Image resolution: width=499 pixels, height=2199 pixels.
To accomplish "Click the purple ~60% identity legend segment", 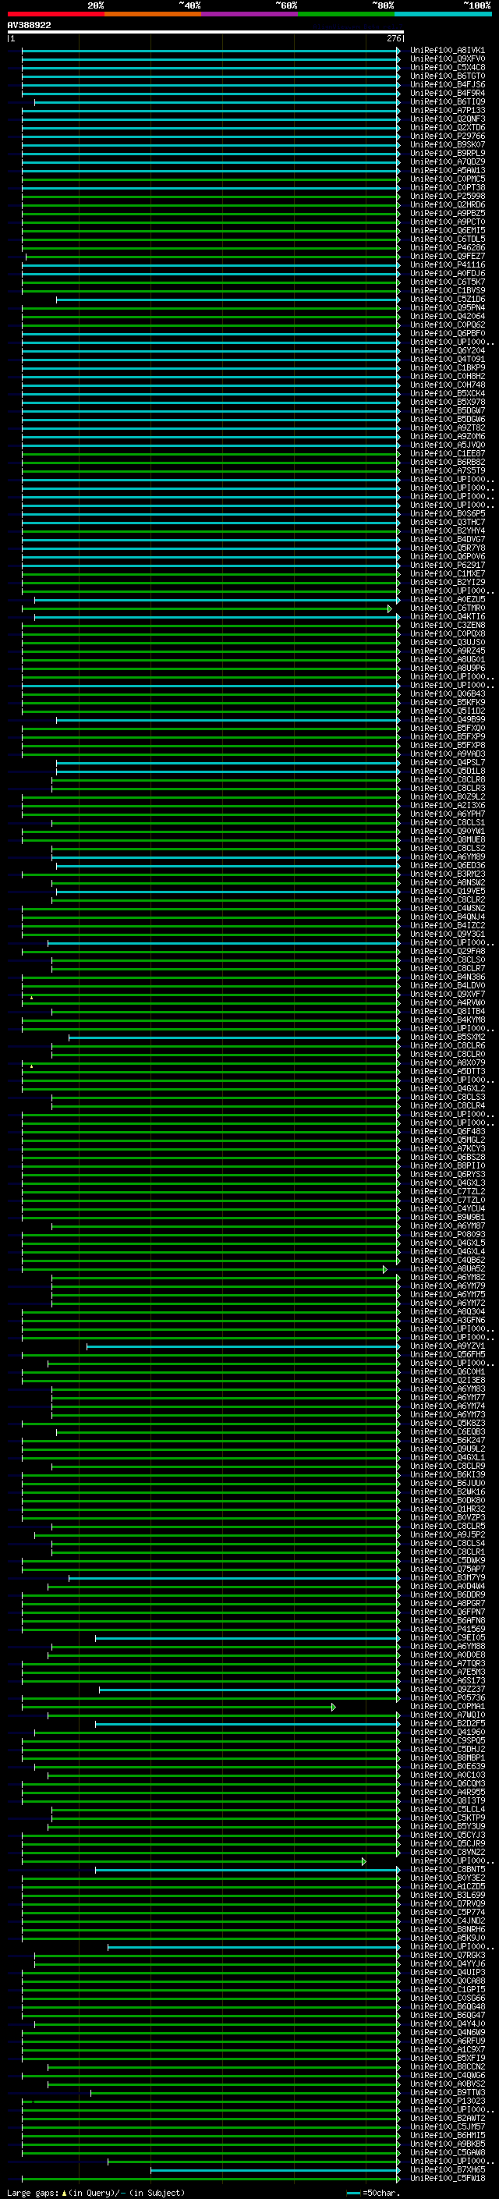I will point(250,14).
